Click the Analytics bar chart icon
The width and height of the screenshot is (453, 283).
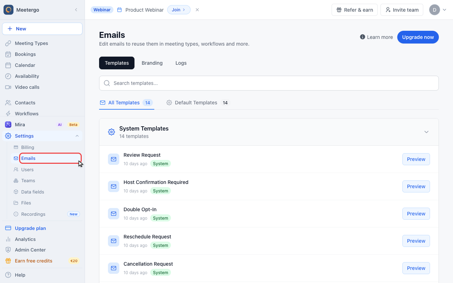tap(8, 239)
